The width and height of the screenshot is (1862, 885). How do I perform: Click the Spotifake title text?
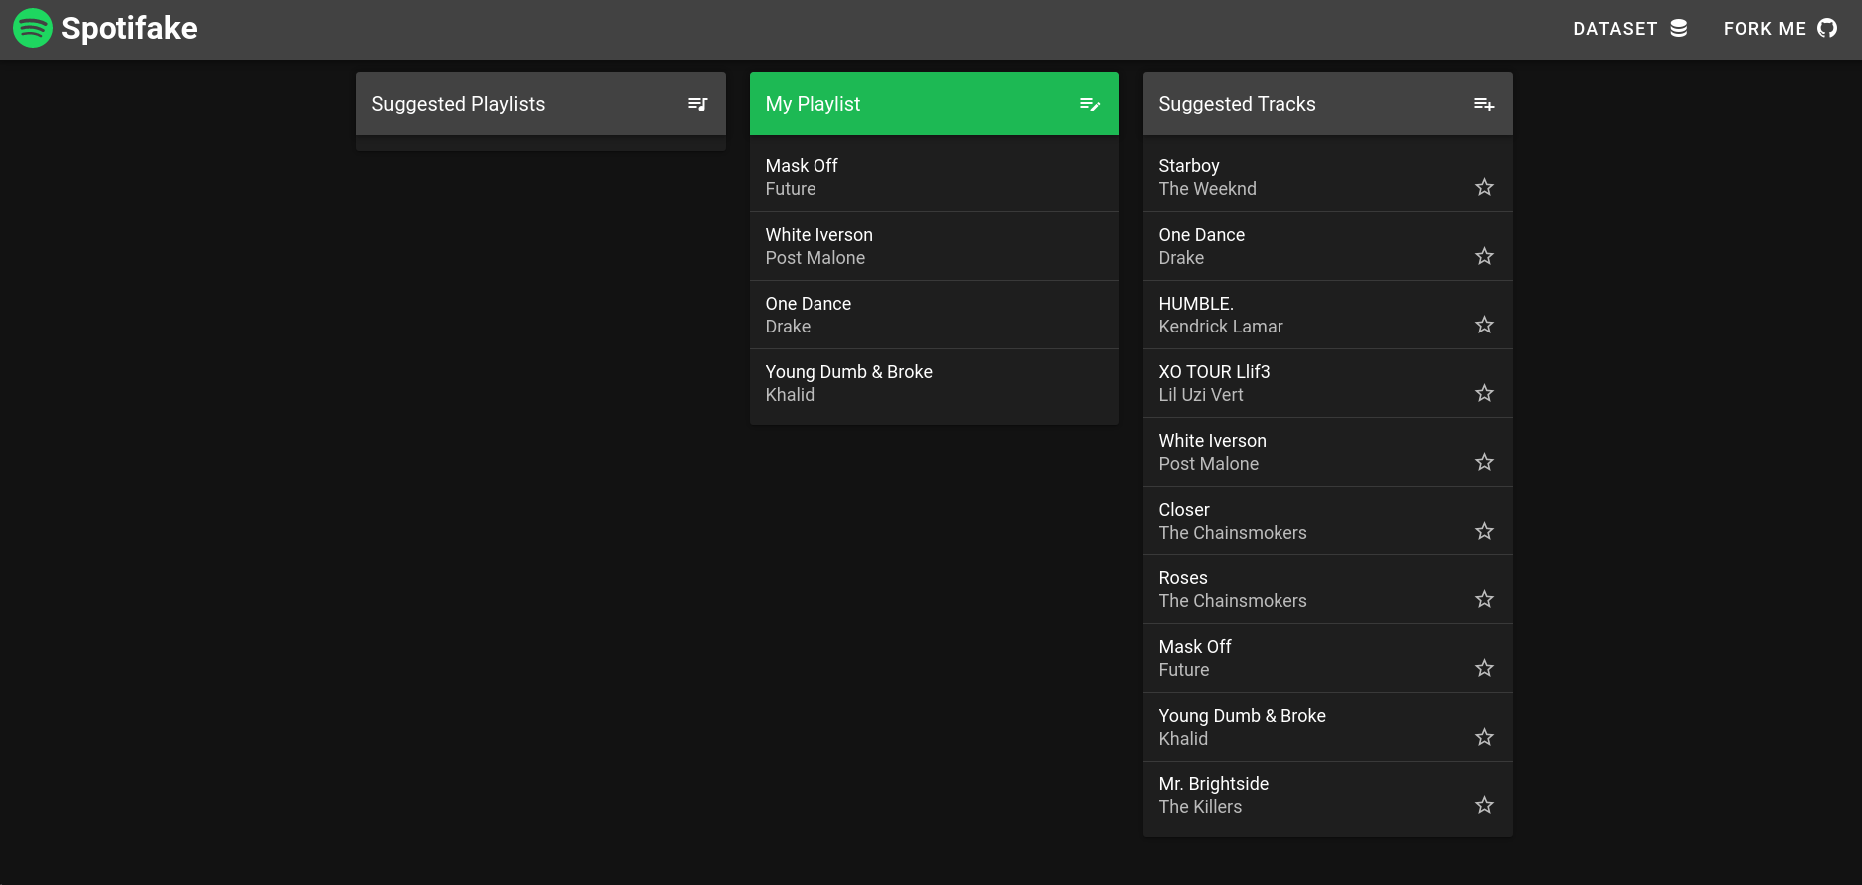coord(129,28)
